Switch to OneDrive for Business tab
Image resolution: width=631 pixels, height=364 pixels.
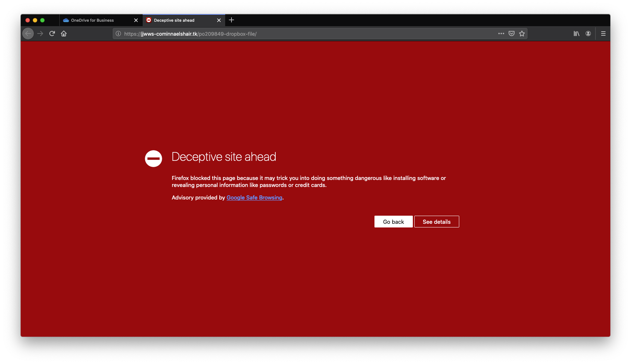101,20
